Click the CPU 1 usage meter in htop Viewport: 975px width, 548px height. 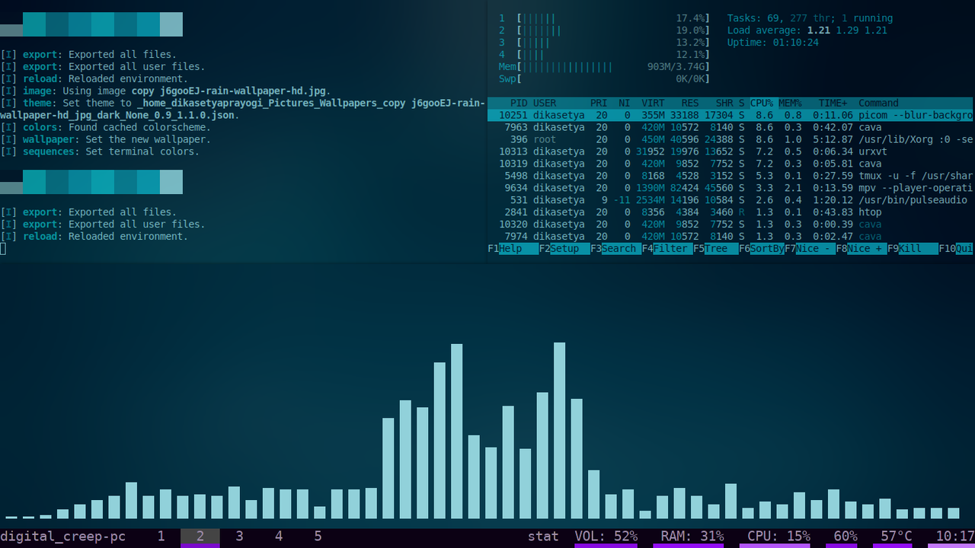click(604, 18)
